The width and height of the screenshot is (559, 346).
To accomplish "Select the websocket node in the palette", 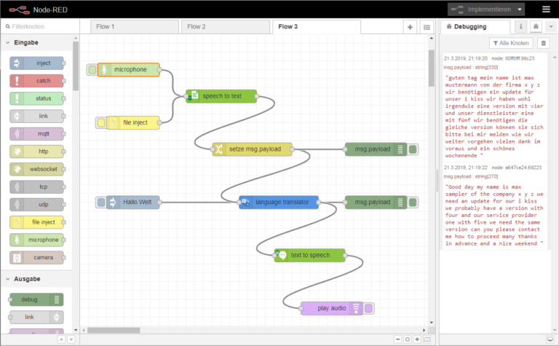I will [x=36, y=169].
